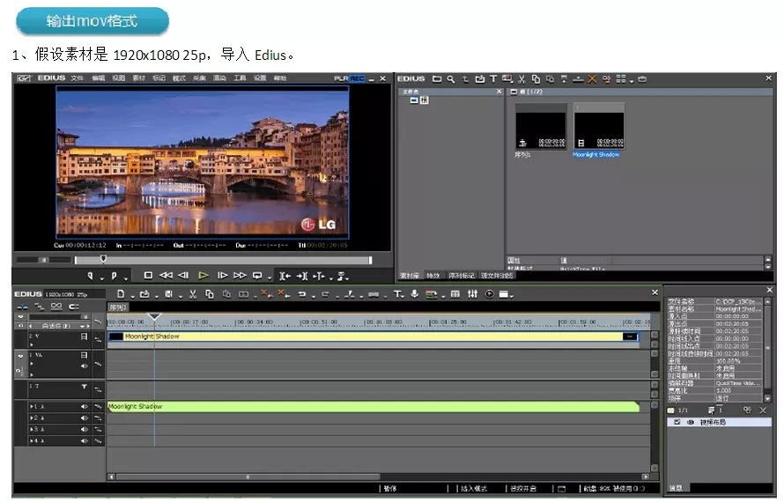Open the audio mixer icon
784x503 pixels.
coord(472,294)
